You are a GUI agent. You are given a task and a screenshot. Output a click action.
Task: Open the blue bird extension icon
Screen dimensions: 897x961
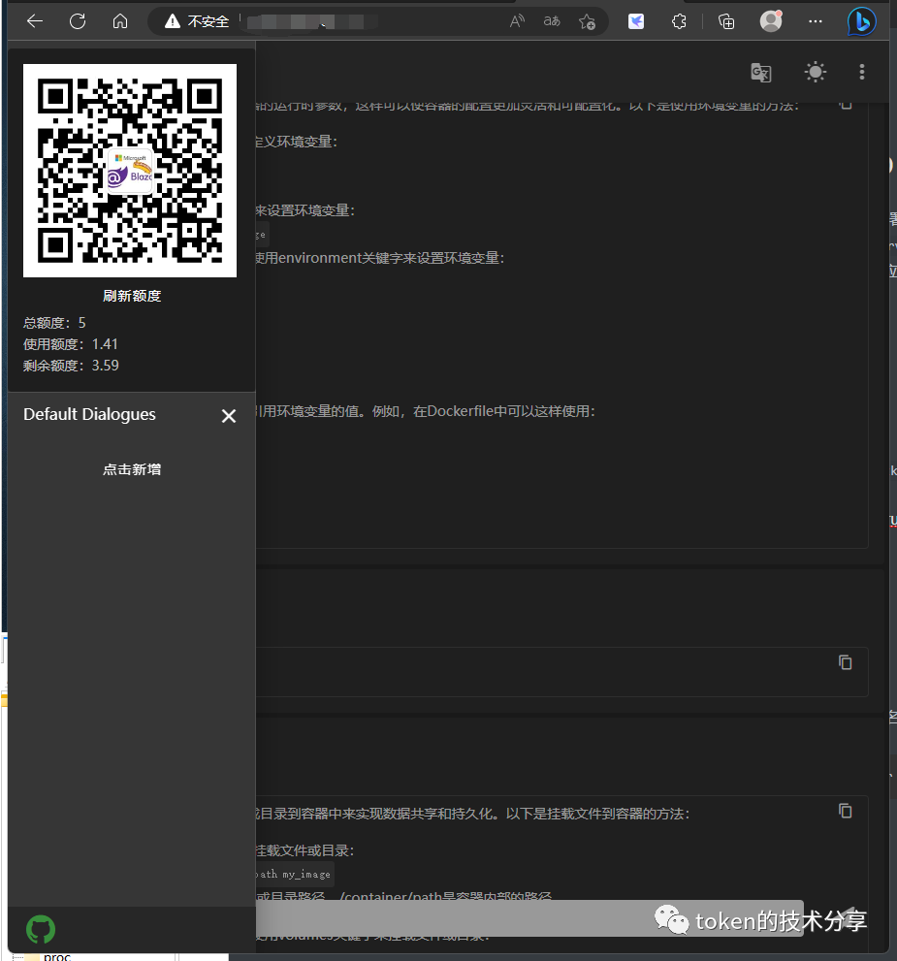[x=636, y=21]
